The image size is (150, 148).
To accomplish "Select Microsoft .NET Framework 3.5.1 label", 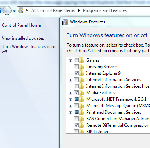I will coord(117,99).
